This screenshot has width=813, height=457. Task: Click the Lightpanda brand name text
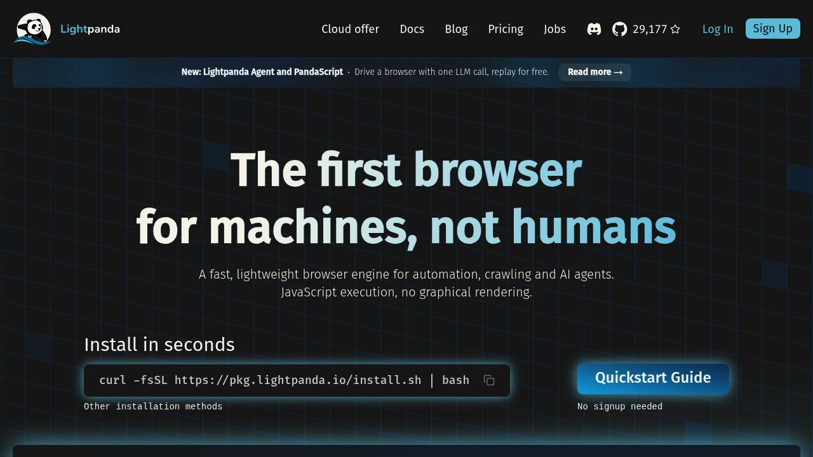(x=90, y=29)
